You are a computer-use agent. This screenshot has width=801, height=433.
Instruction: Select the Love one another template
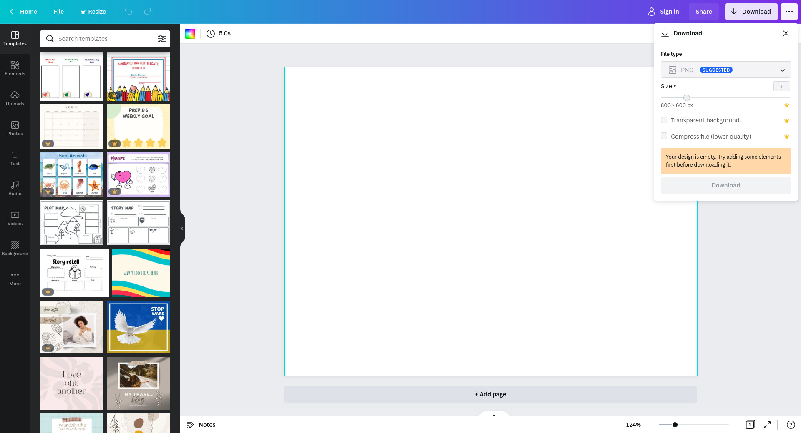(72, 383)
